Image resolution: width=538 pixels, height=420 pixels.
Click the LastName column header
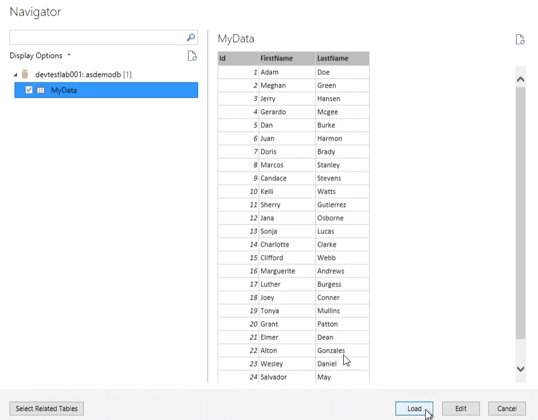click(x=341, y=59)
